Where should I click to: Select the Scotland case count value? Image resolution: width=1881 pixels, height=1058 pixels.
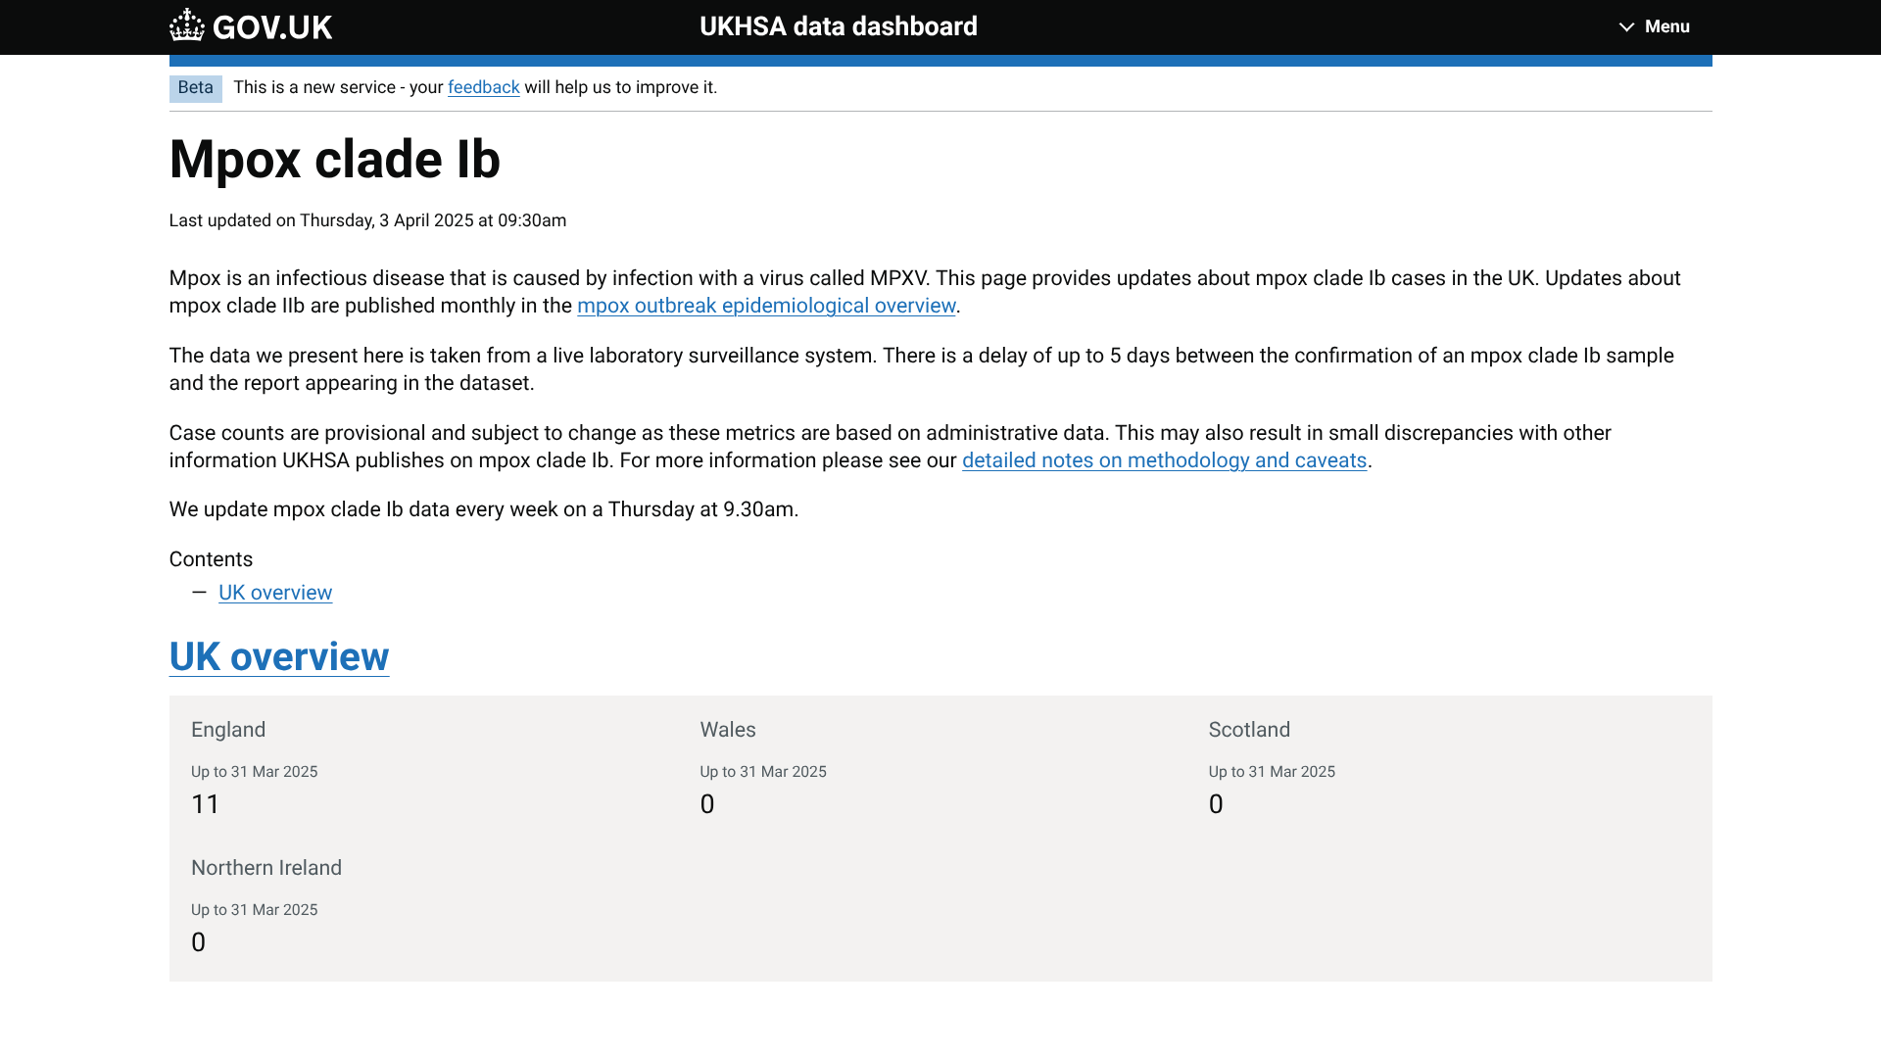tap(1216, 804)
